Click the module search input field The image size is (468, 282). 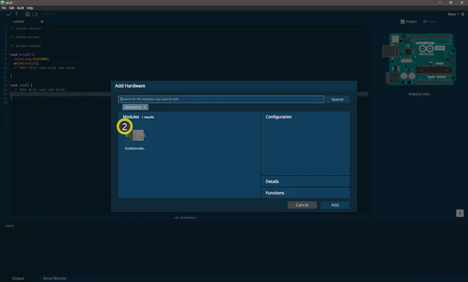[x=221, y=99]
